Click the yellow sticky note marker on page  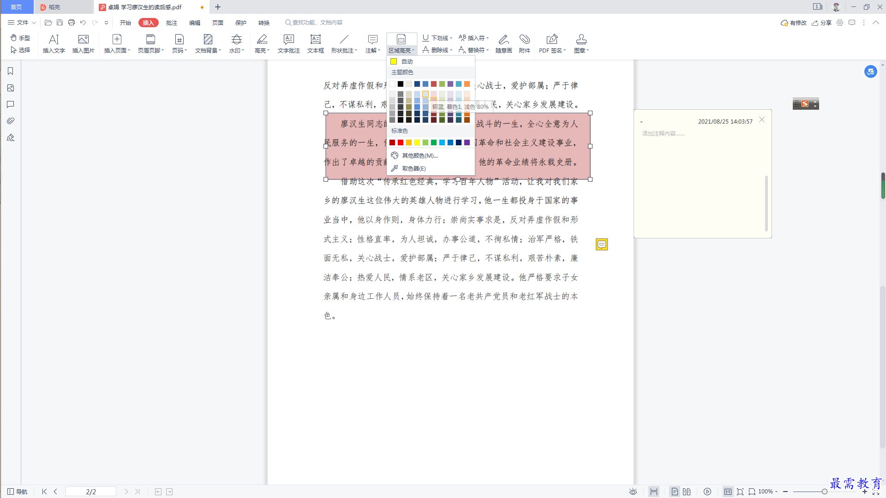[x=602, y=244]
